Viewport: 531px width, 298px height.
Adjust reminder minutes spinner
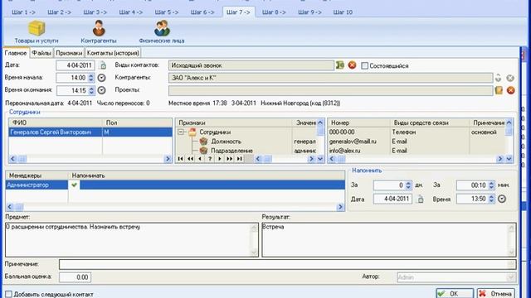click(x=491, y=185)
